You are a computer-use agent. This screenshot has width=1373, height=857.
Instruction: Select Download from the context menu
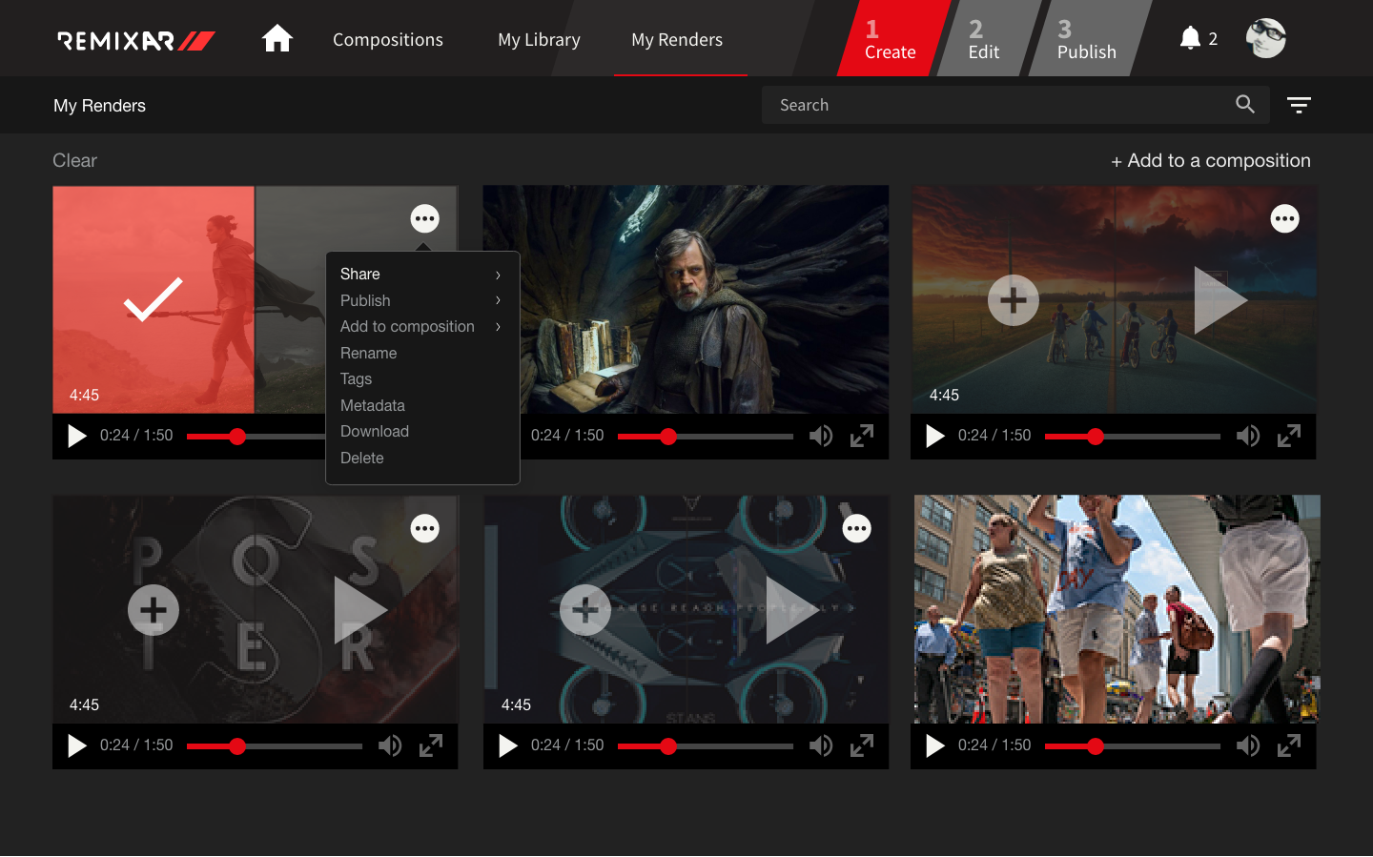[x=375, y=431]
